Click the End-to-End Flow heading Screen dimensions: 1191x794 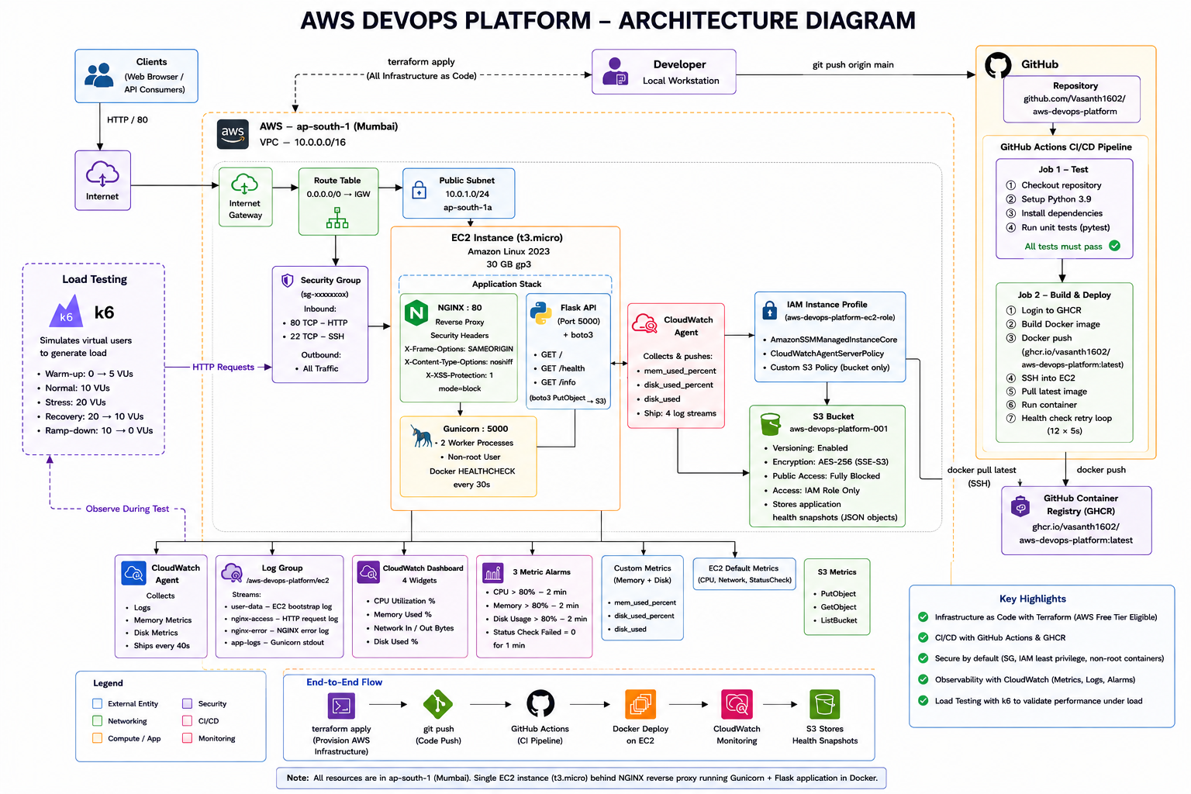(343, 682)
